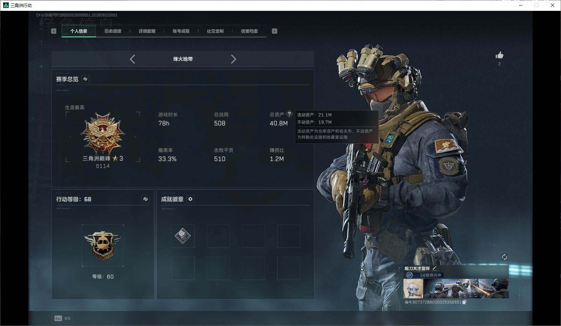Click the 不动资产: 19.7M tooltip line

[x=314, y=122]
